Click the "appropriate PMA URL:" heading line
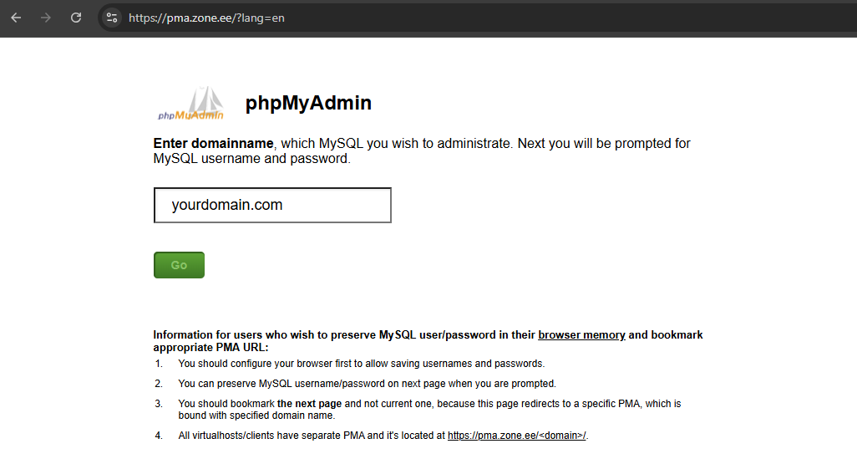 210,348
